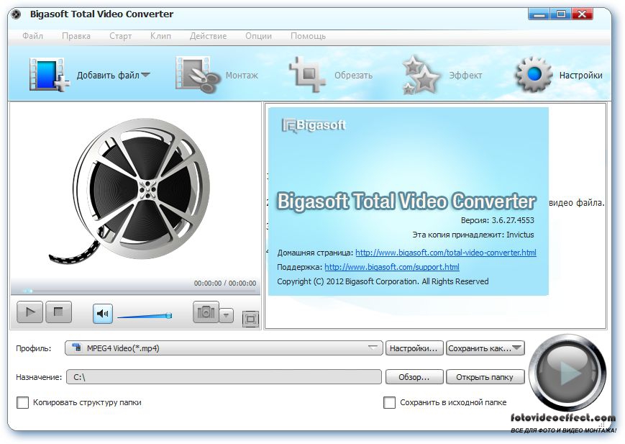Click the Эта копия принадлежит: Invictus text

click(473, 235)
